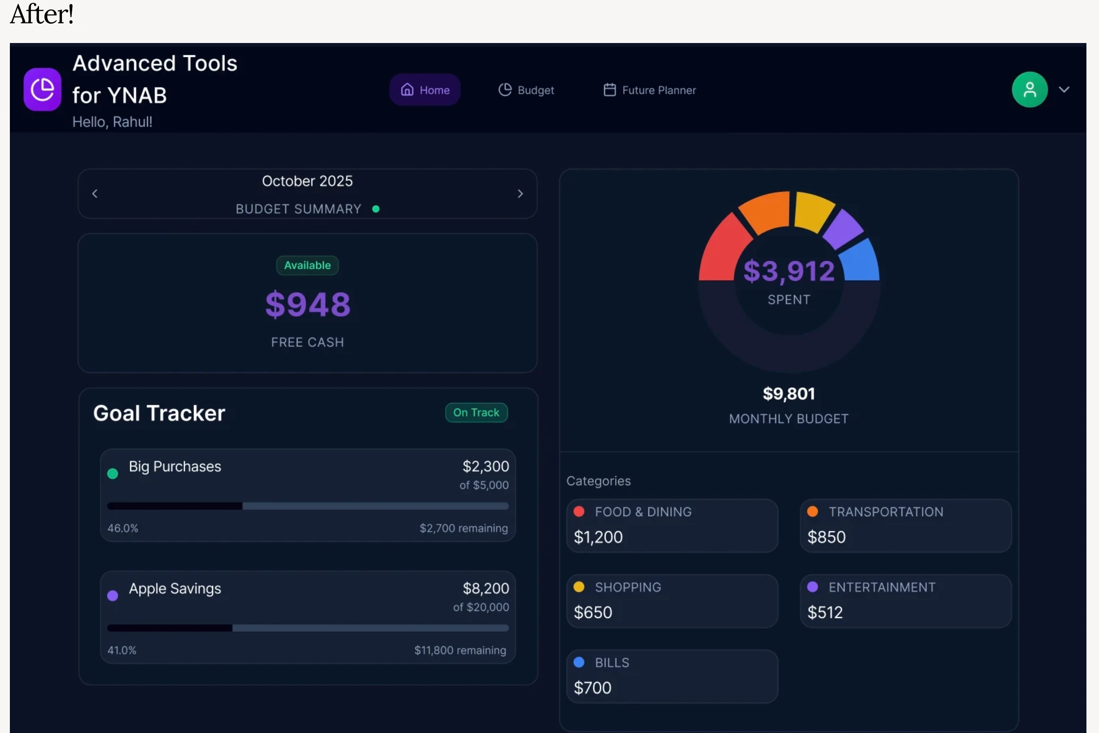The image size is (1099, 733).
Task: Select the Bills category card
Action: click(672, 676)
